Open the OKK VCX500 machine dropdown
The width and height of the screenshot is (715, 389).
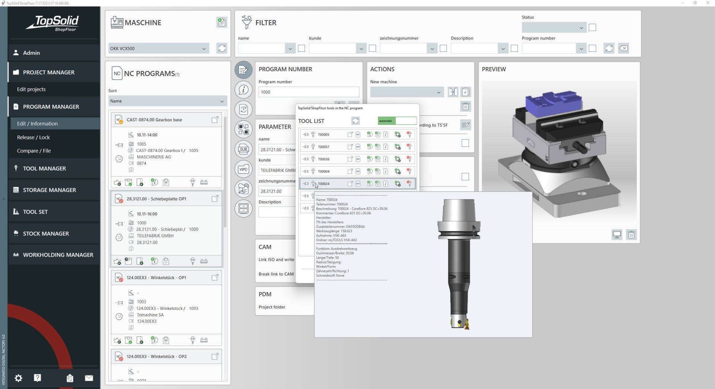pos(158,48)
